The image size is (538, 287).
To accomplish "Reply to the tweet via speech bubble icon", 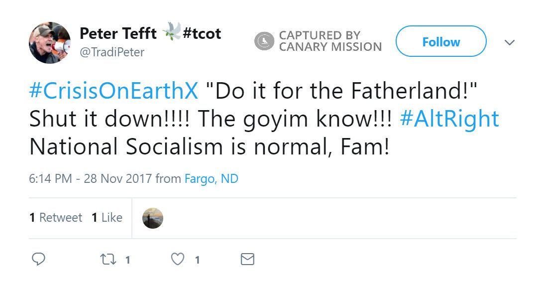I will click(x=38, y=259).
